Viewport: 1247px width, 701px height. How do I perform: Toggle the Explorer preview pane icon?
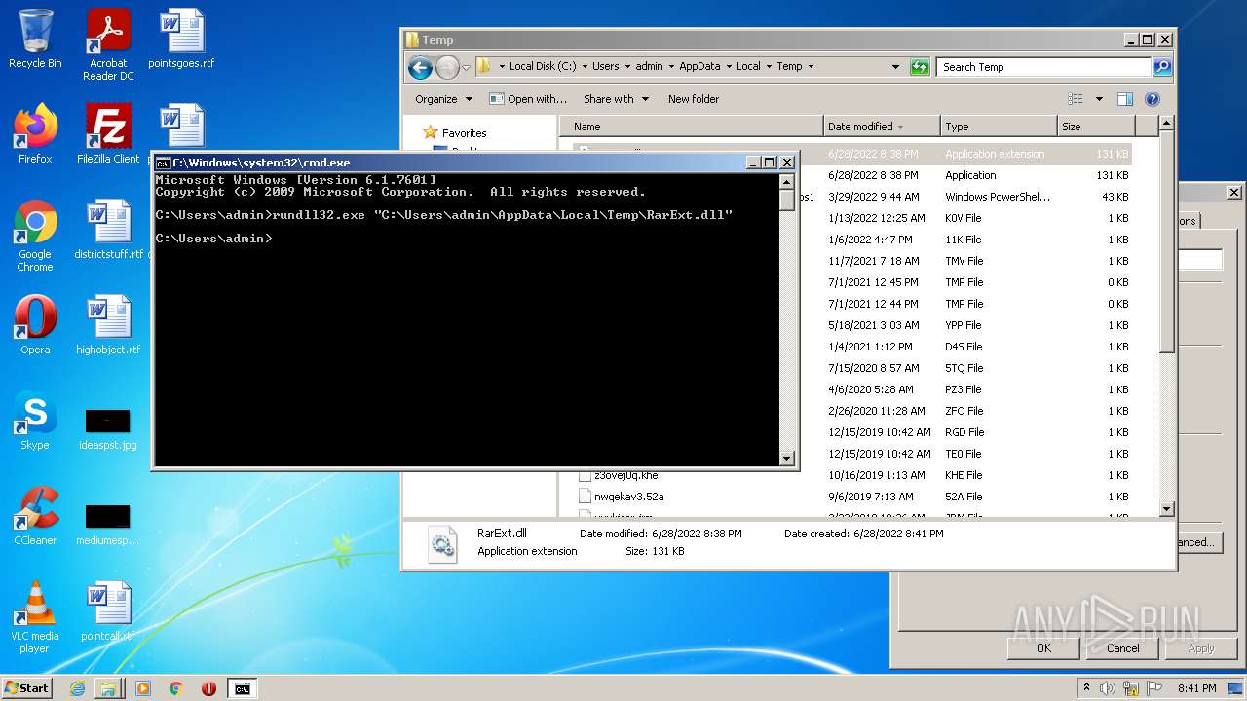tap(1125, 99)
